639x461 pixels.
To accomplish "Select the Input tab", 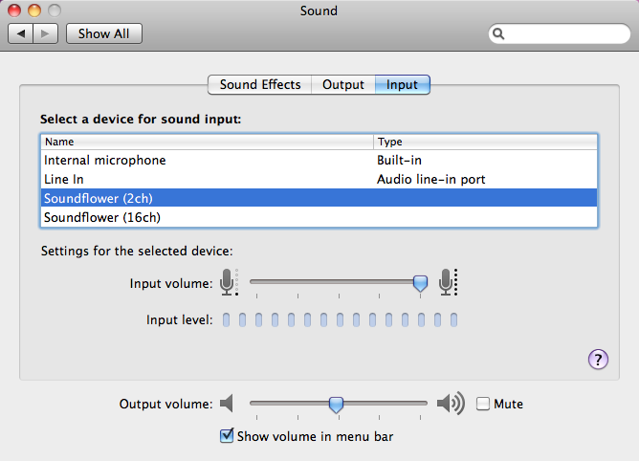I will (x=402, y=85).
